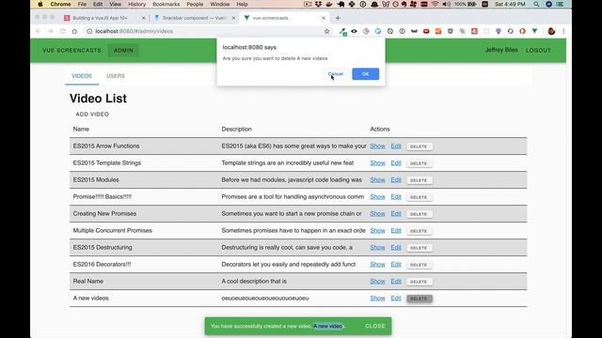Viewport: 602px width, 338px height.
Task: Confirm deletion with the OK button
Action: (366, 74)
